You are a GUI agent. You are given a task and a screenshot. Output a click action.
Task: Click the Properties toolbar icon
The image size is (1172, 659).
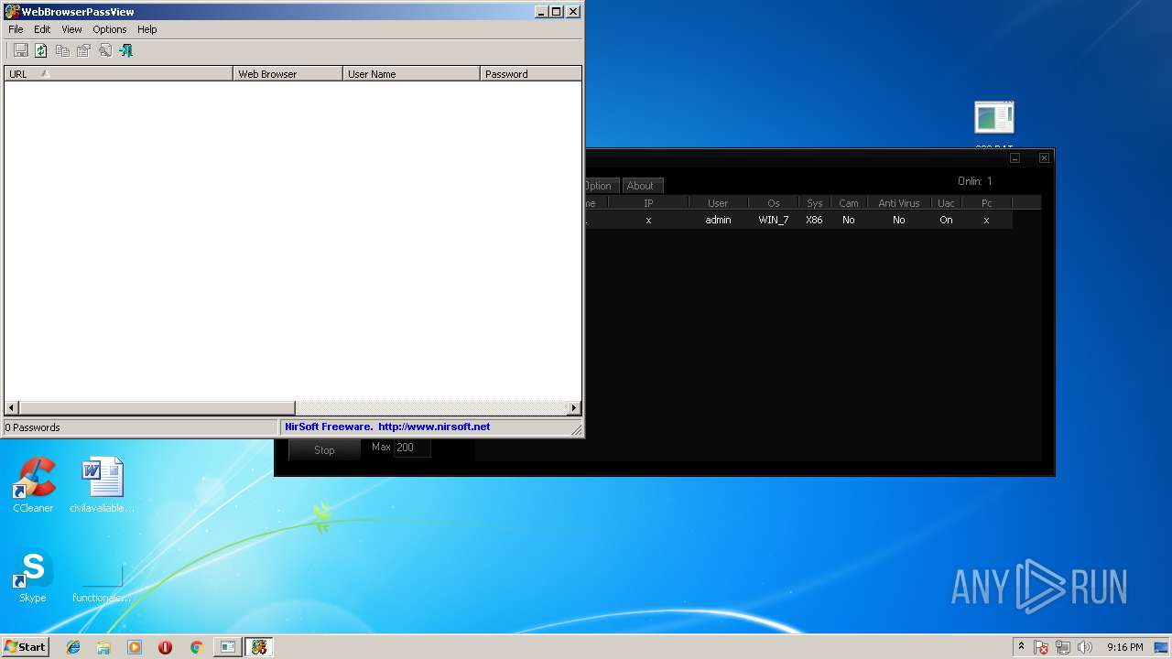coord(83,51)
